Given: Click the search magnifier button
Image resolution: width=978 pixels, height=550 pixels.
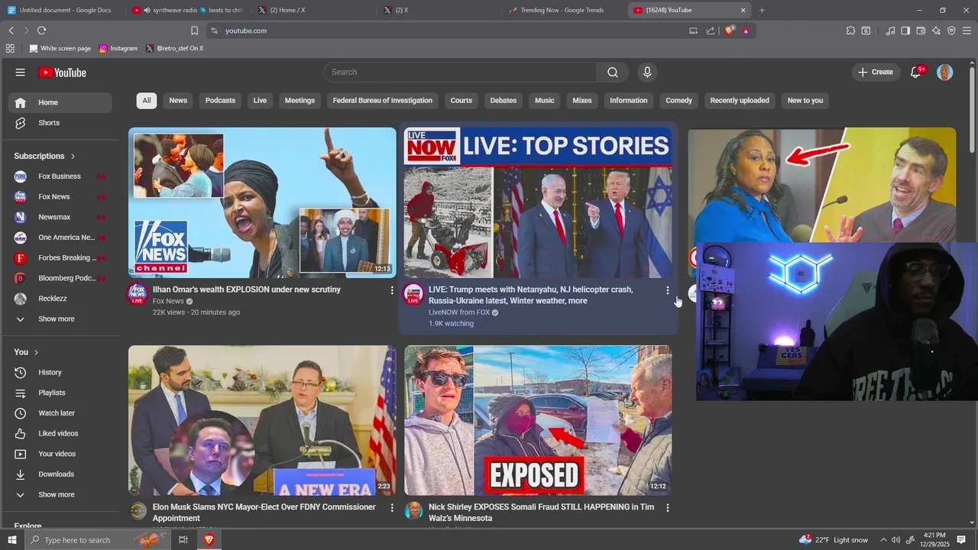Looking at the screenshot, I should tap(613, 72).
